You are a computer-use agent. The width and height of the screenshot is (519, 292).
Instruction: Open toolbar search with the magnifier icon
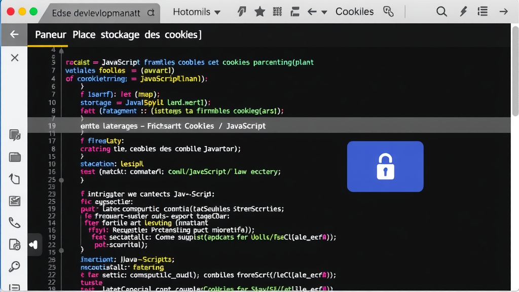point(441,11)
